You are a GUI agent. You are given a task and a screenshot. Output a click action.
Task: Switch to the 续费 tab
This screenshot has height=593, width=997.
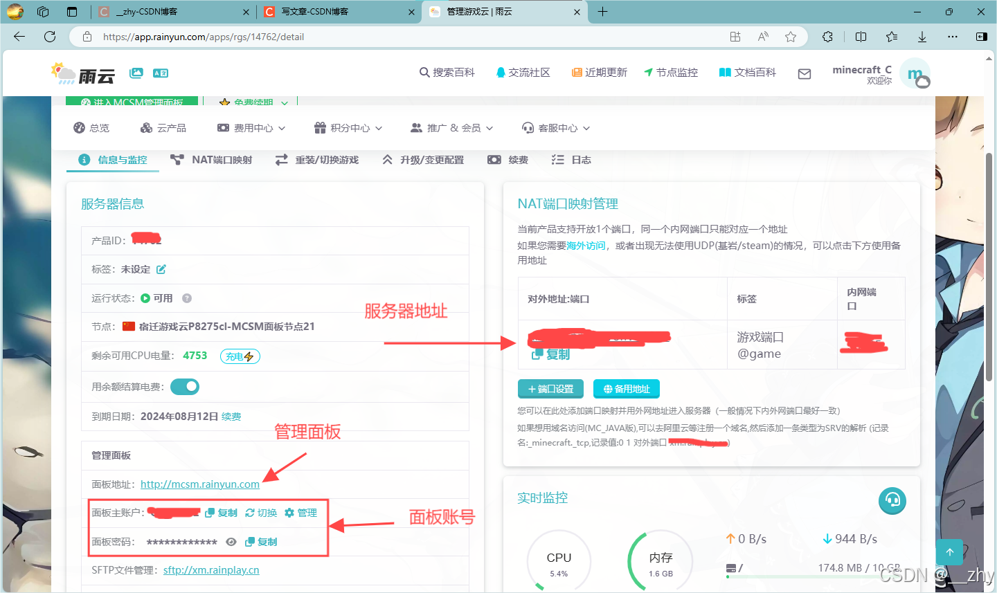point(508,160)
